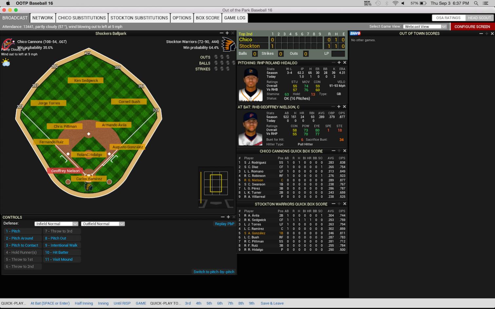
Task: Select the 2 - Pitch Around option
Action: 23,238
